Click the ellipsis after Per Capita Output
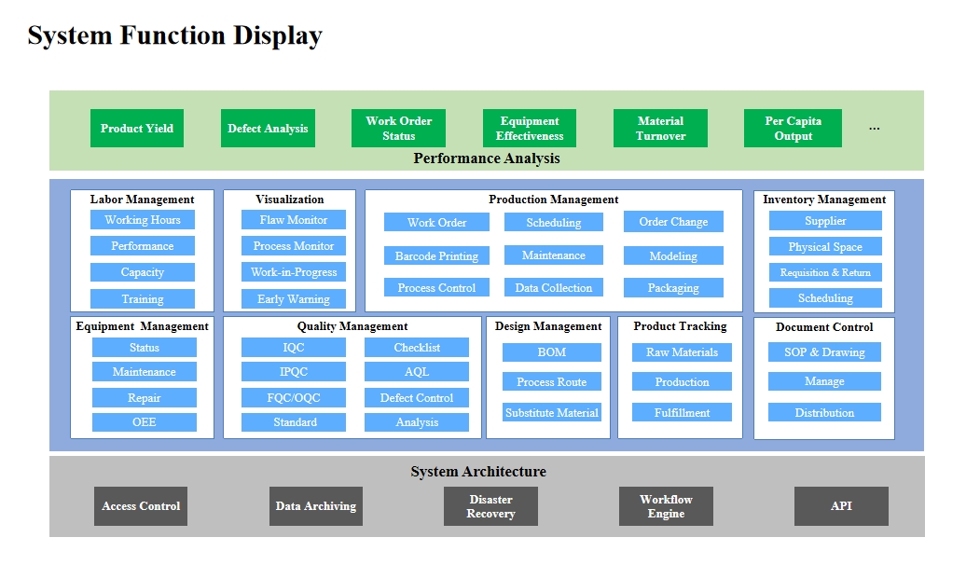980x565 pixels. pos(874,128)
